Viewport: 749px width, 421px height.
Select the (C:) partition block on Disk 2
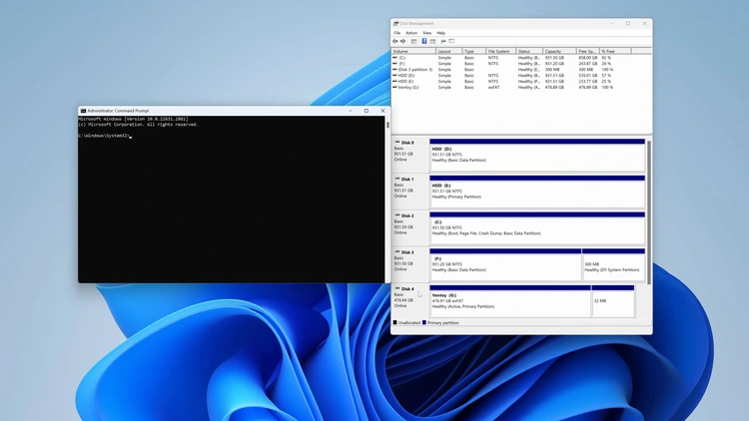coord(537,228)
